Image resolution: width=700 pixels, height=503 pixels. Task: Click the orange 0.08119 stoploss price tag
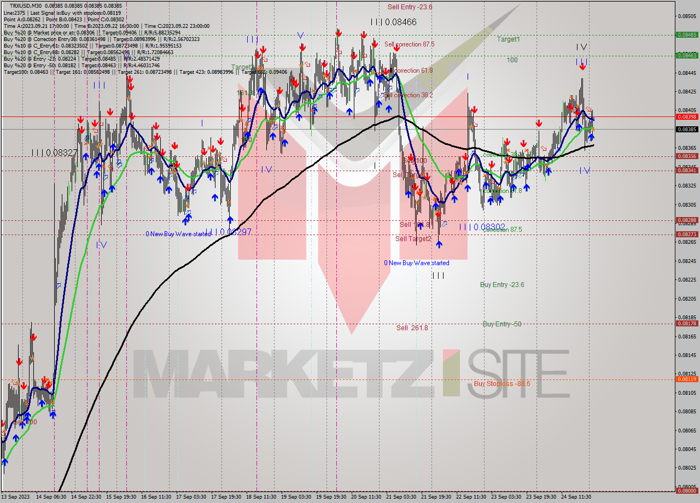[687, 379]
